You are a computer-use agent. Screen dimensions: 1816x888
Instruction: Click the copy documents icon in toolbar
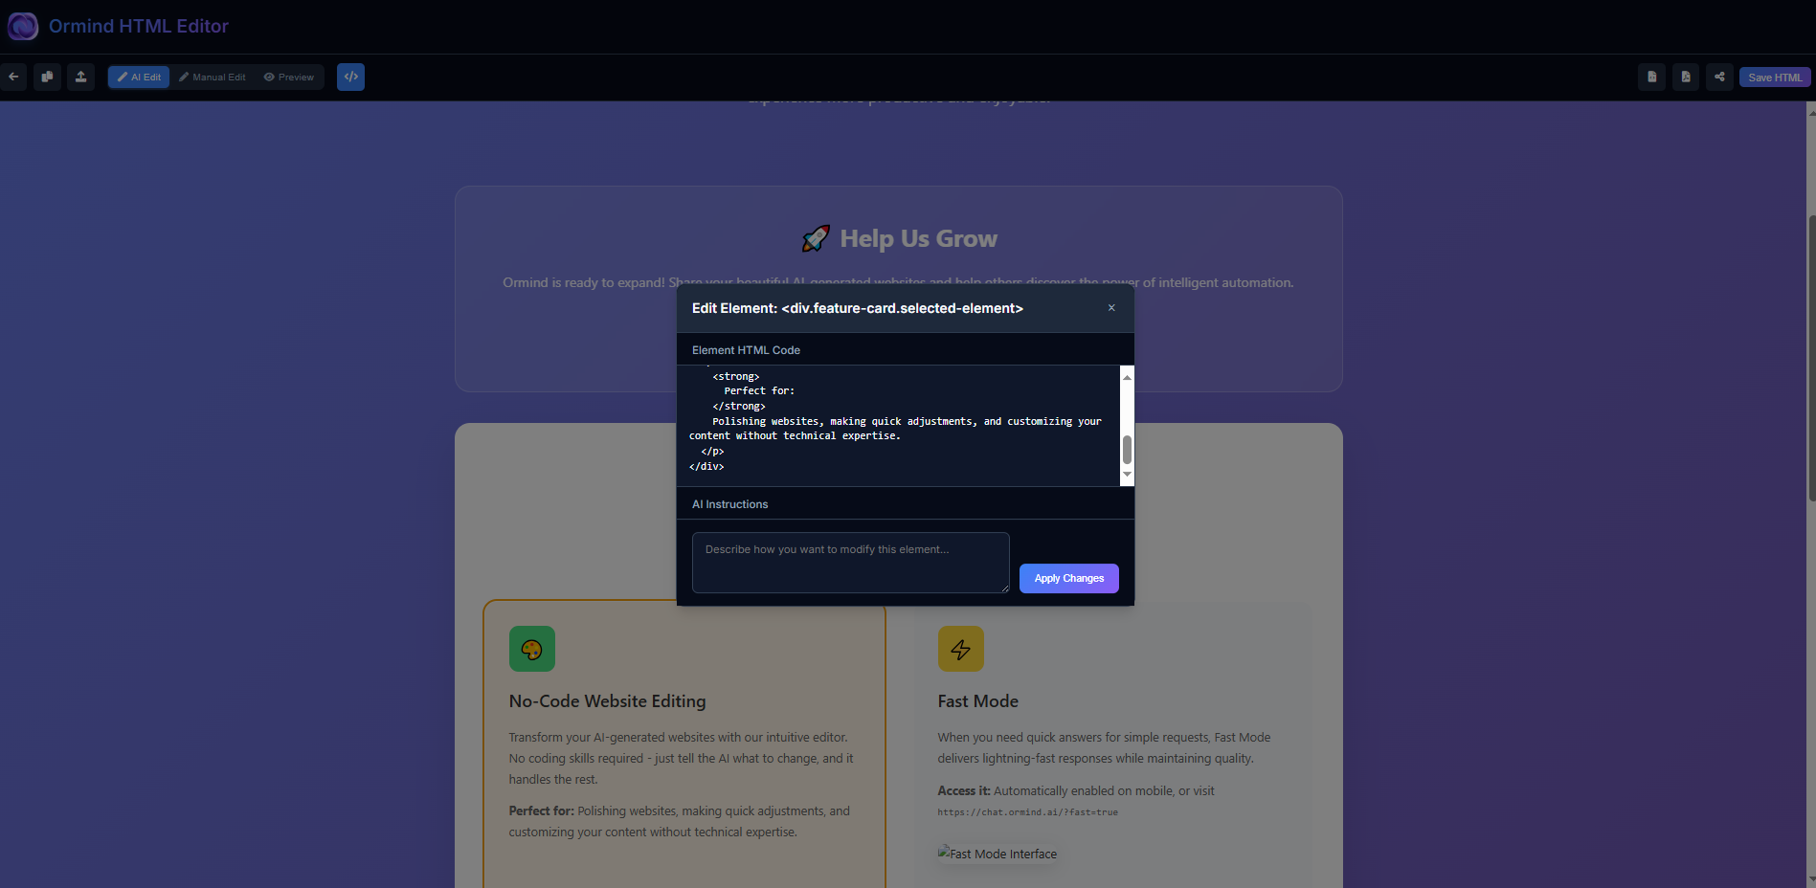[47, 78]
